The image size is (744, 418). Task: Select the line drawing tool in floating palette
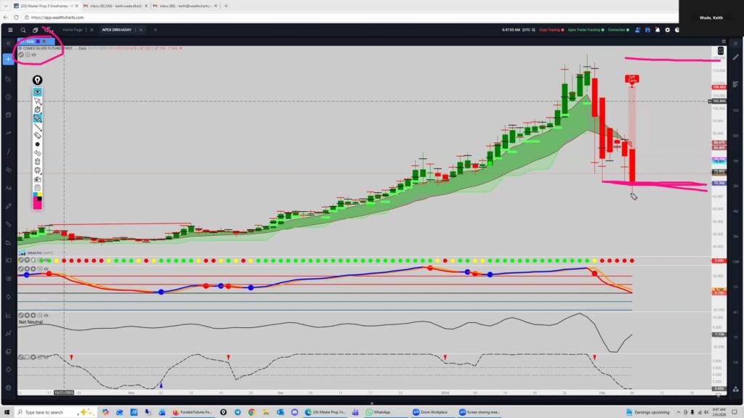[x=37, y=126]
